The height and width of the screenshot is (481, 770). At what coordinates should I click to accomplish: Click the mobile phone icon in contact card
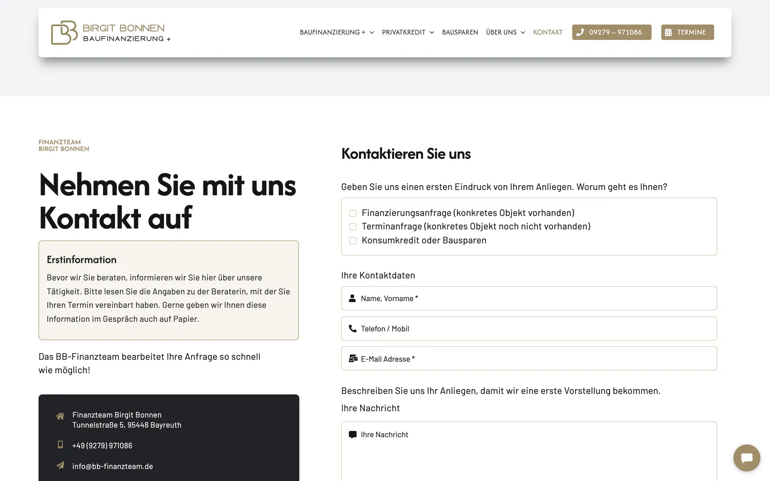tap(60, 444)
